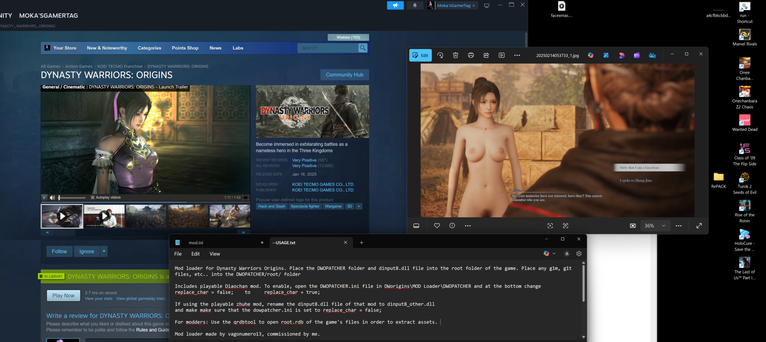Toggle the filmstrip in Photos

point(416,226)
